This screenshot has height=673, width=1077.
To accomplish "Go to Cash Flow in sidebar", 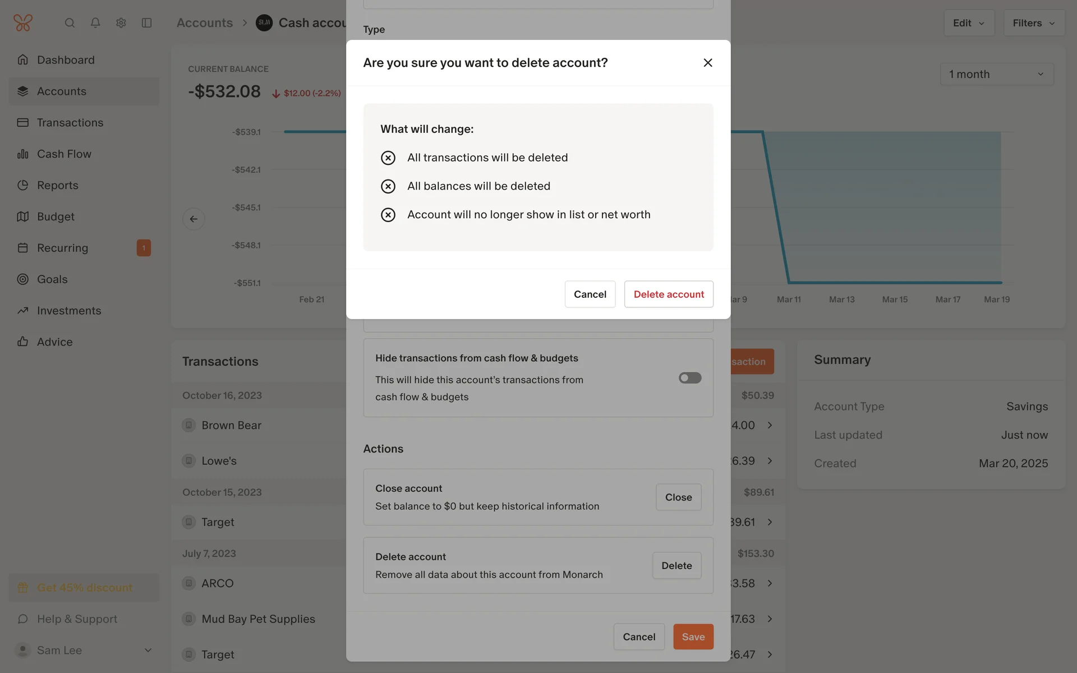I will (x=64, y=154).
